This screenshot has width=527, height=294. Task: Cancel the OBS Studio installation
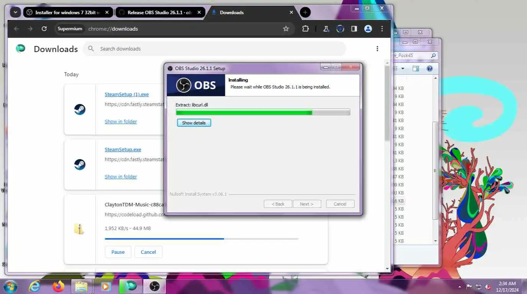coord(340,204)
